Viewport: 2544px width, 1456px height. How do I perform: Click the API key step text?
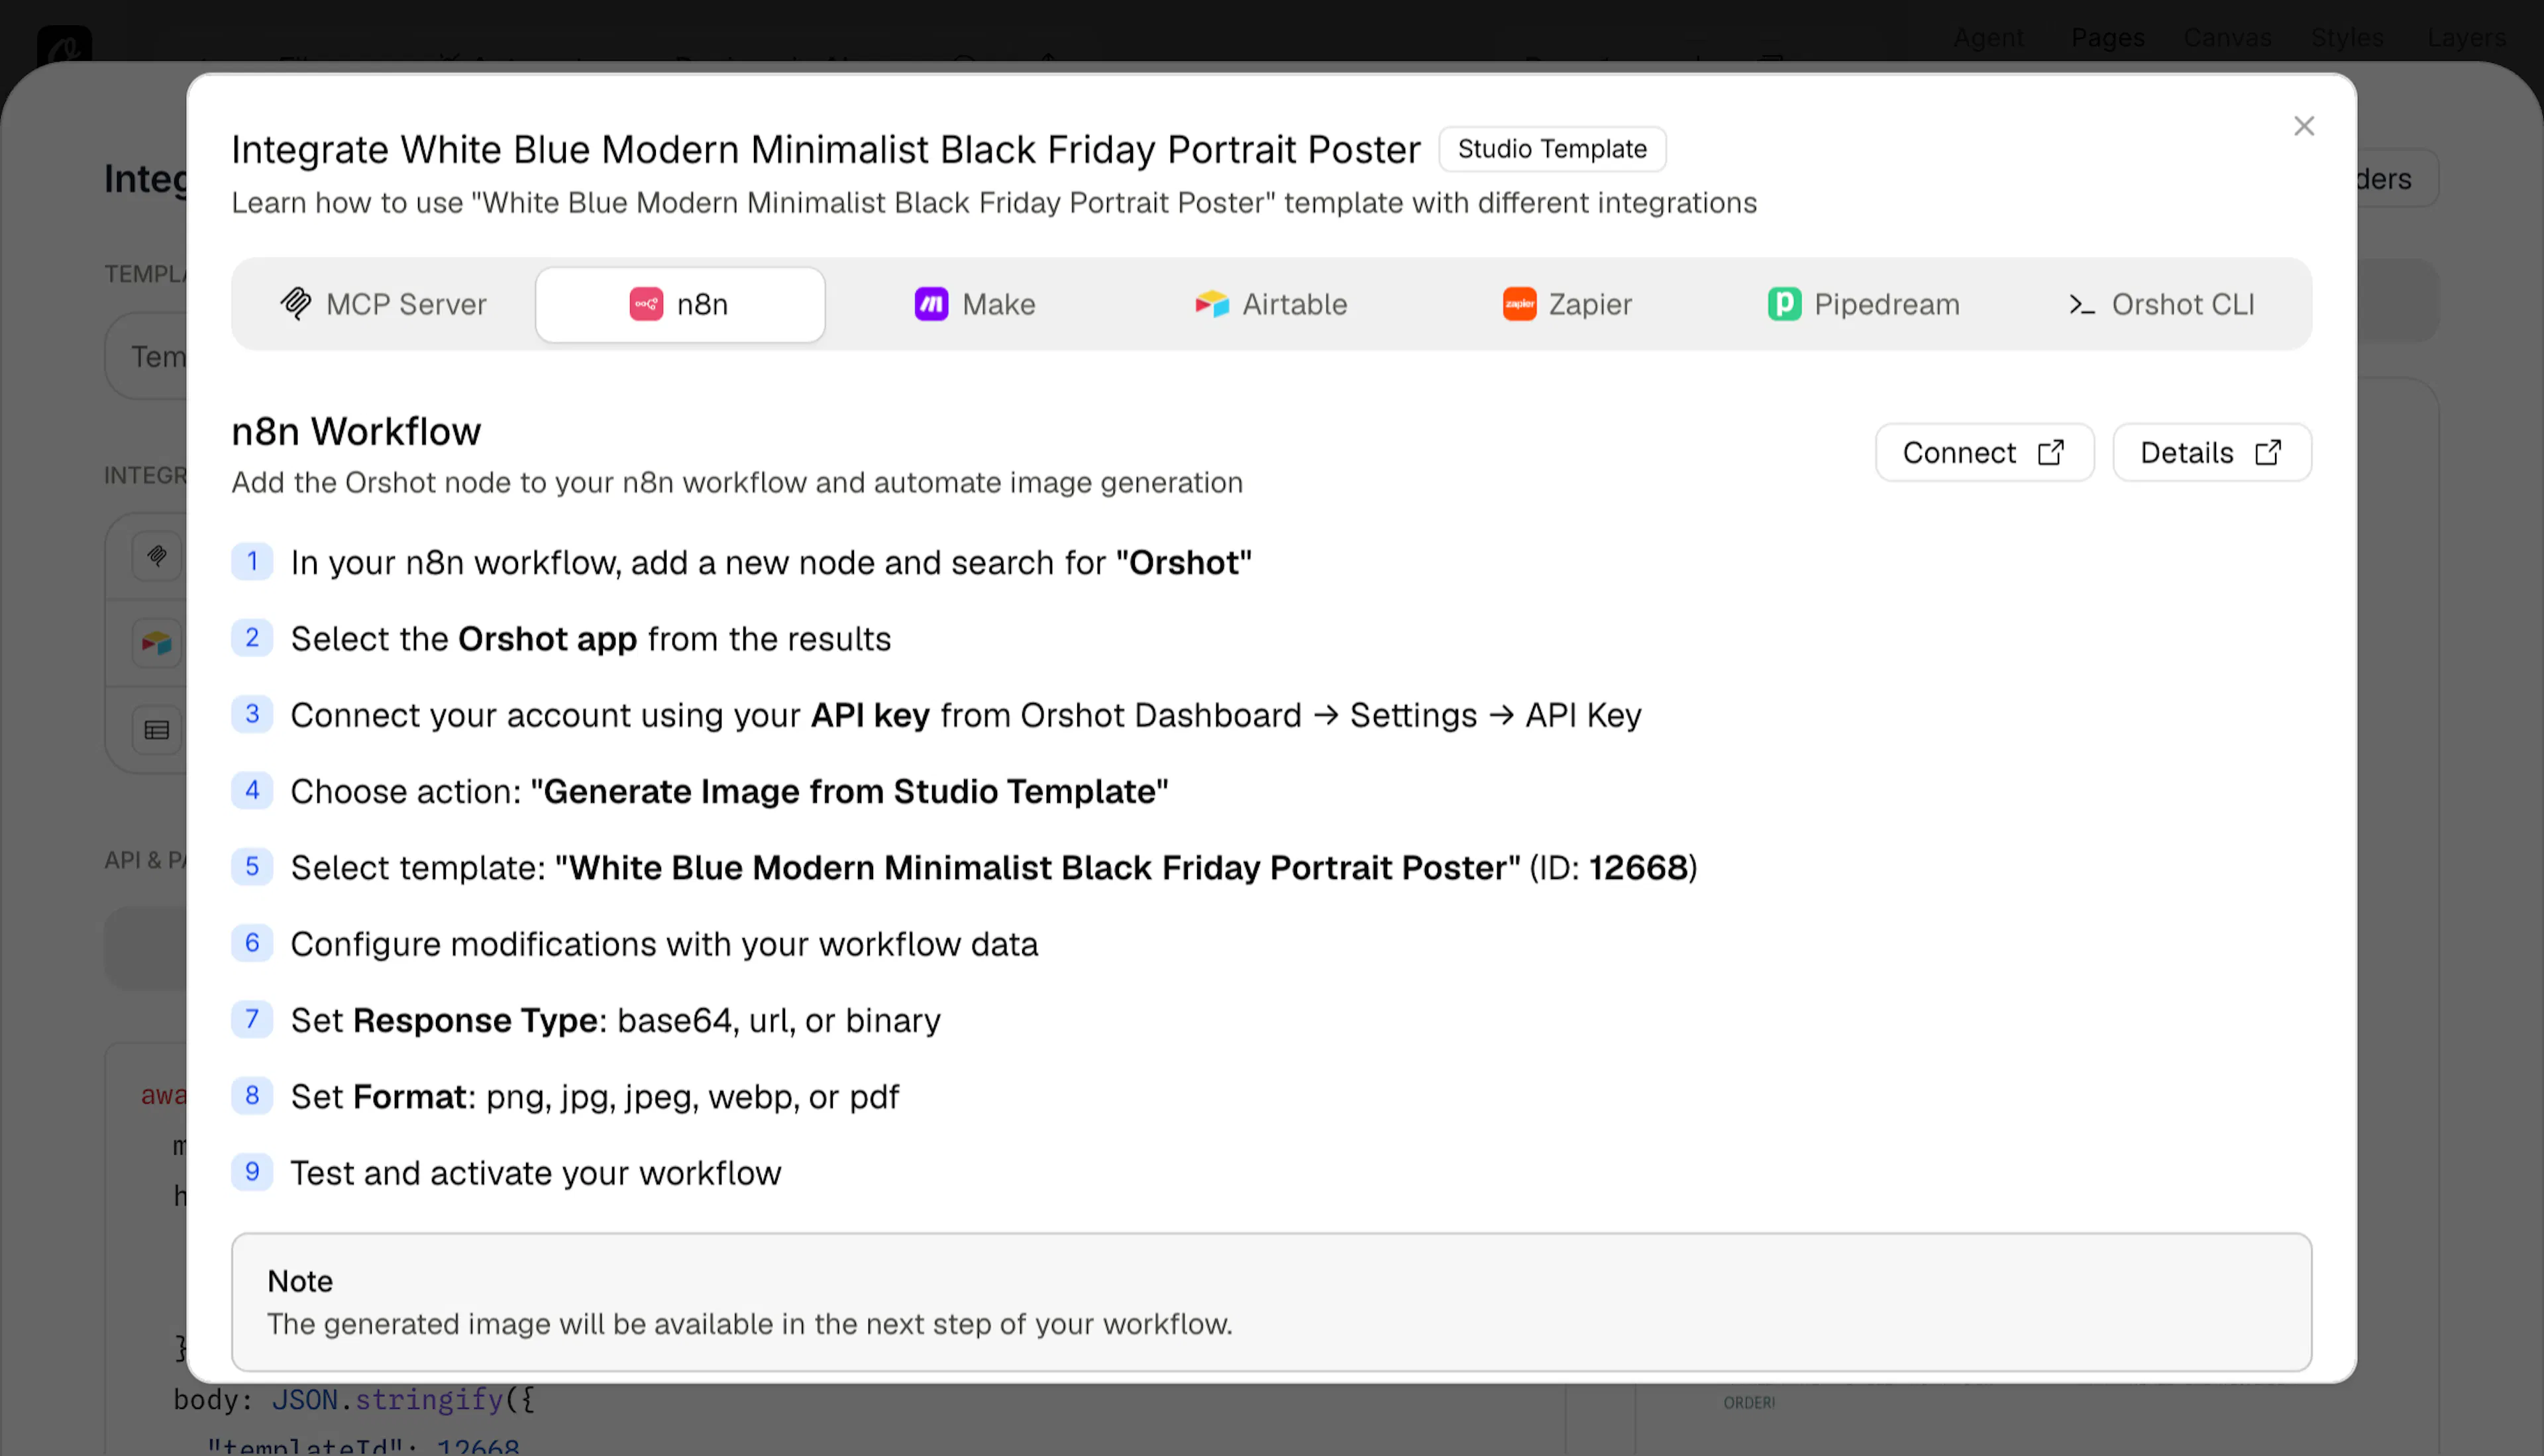(966, 715)
